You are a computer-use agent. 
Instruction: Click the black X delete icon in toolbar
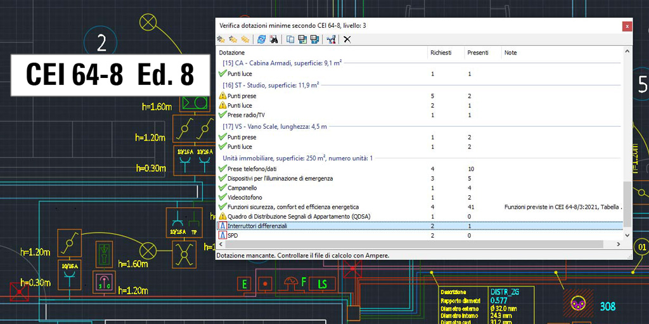(x=347, y=39)
